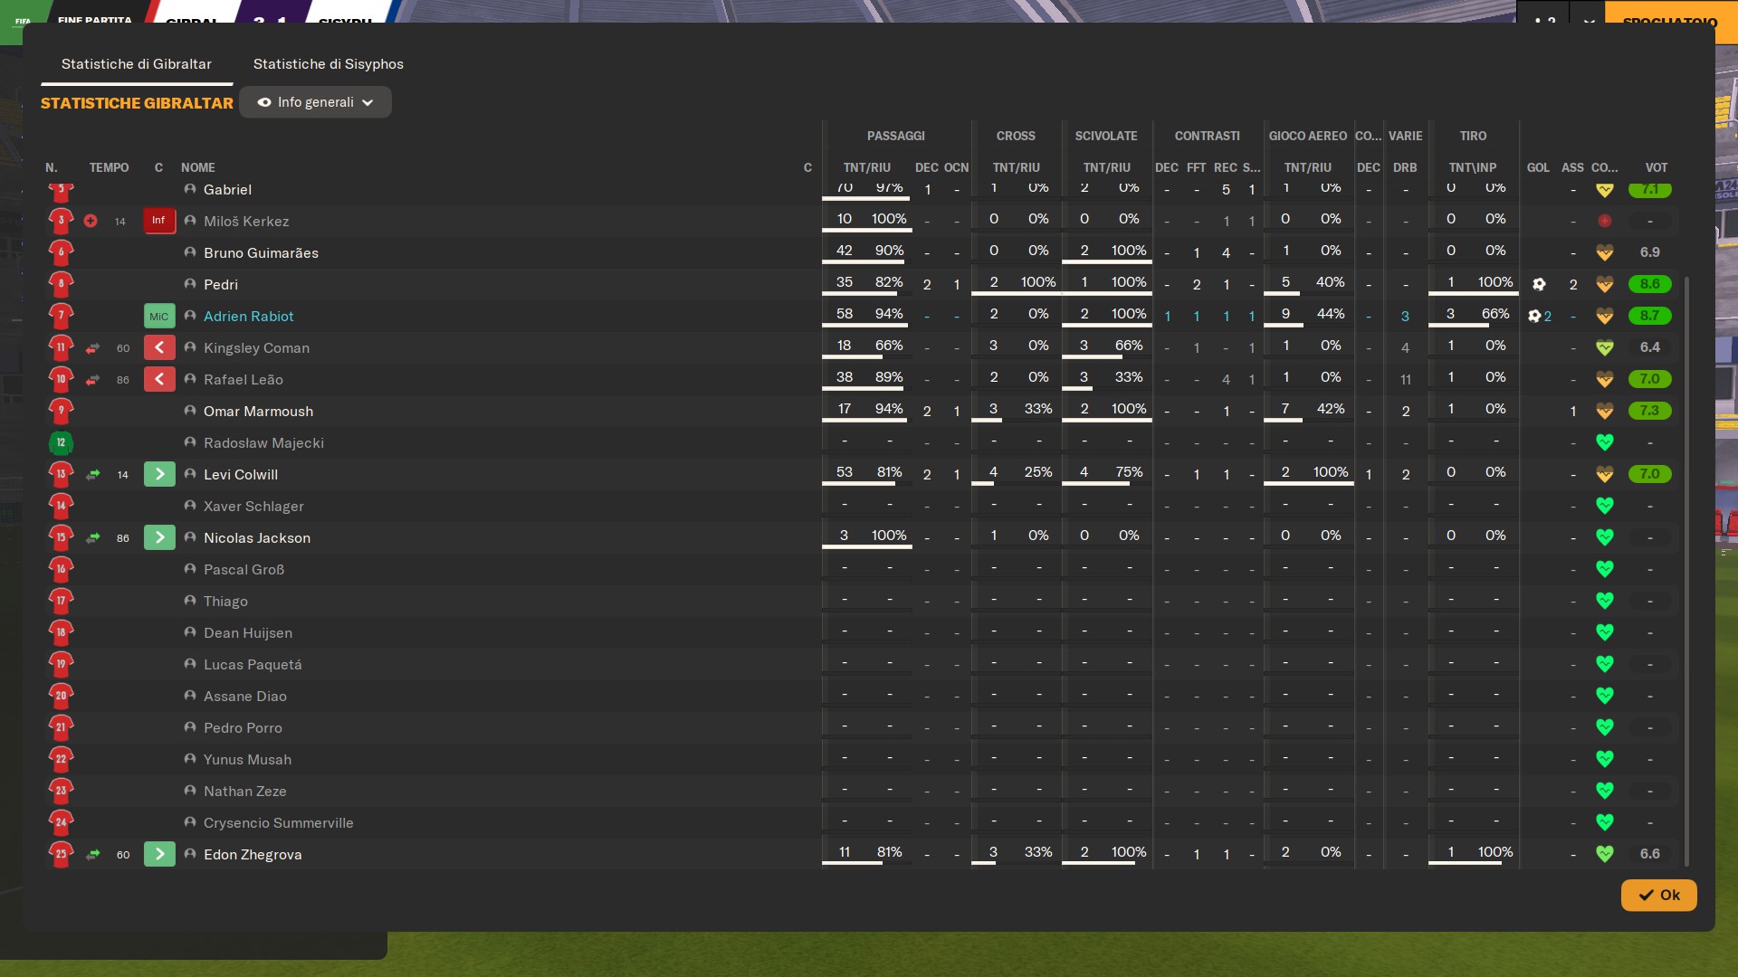The height and width of the screenshot is (977, 1738).
Task: Click substituted-on arrow badge for Levi Colwill
Action: tap(159, 474)
